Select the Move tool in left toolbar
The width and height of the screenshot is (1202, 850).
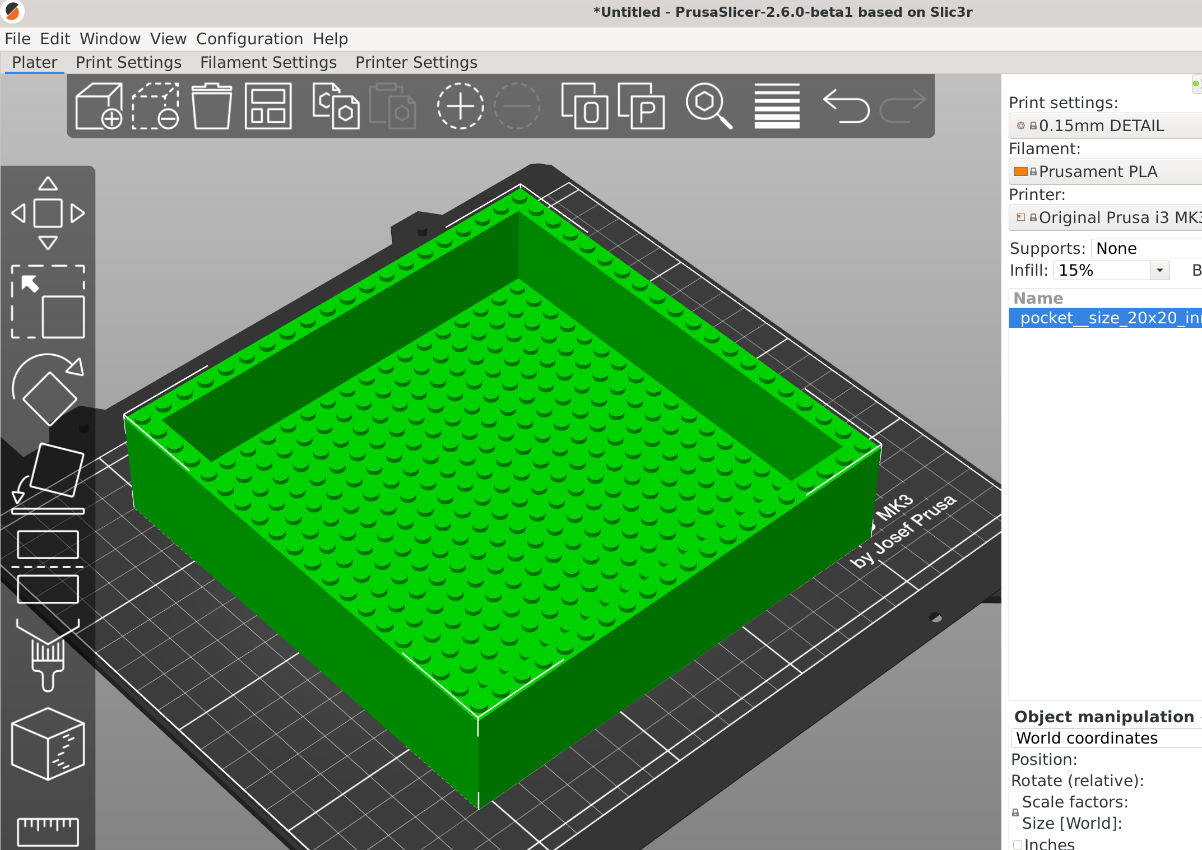(48, 213)
